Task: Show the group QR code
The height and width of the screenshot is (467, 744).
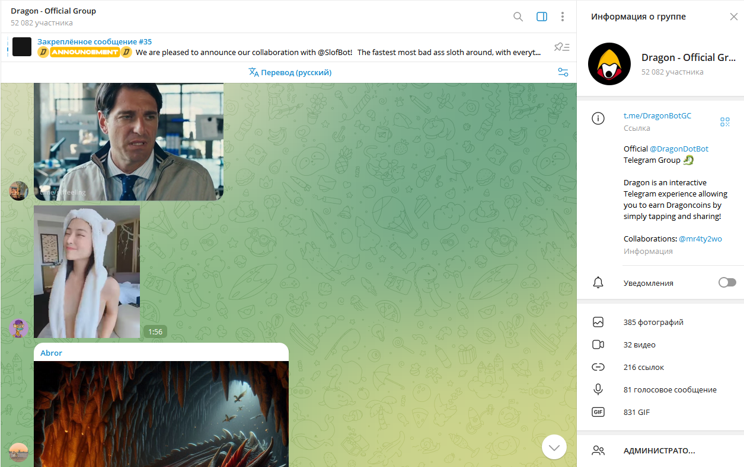Action: tap(725, 121)
